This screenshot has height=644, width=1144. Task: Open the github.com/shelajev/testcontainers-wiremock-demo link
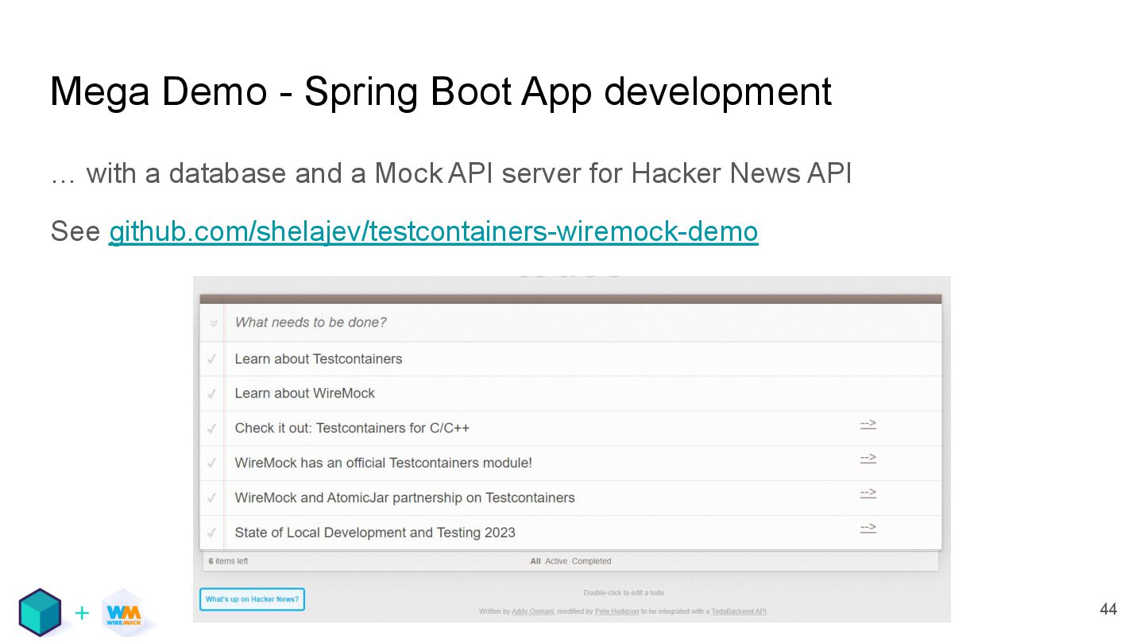tap(433, 231)
